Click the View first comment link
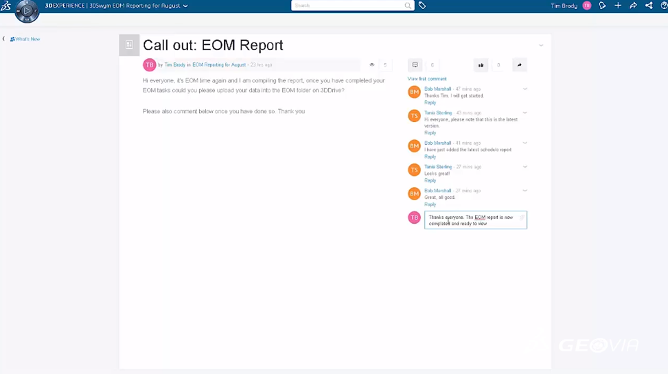 point(427,79)
